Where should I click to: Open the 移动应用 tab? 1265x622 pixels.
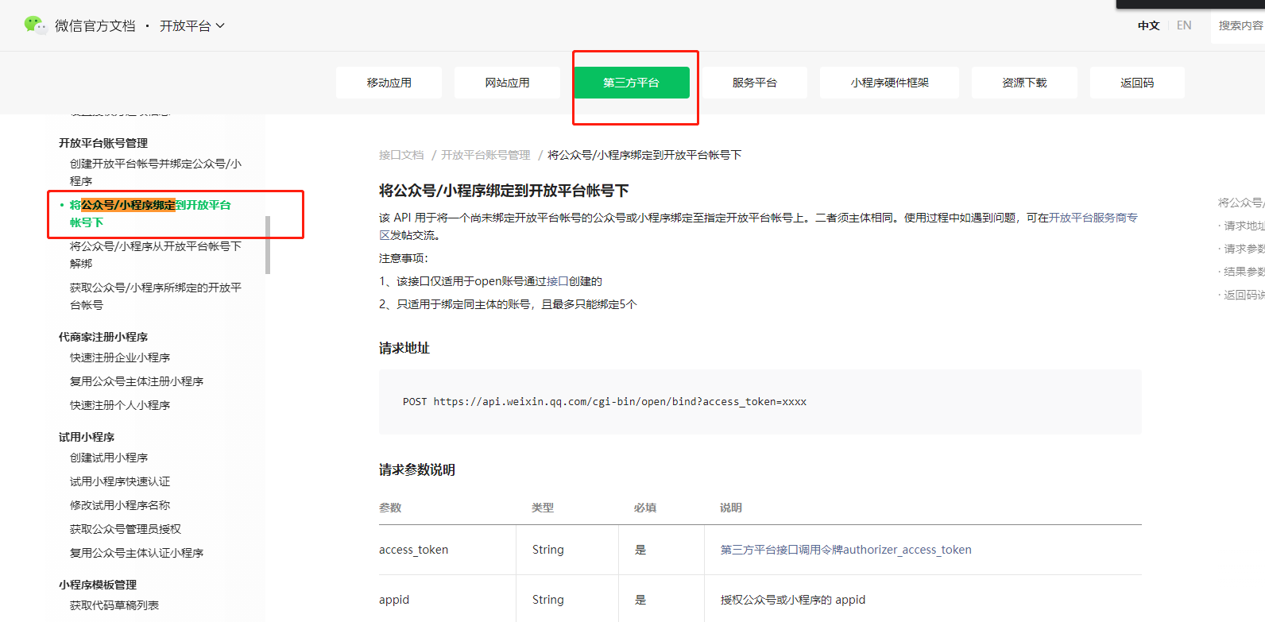pos(389,83)
